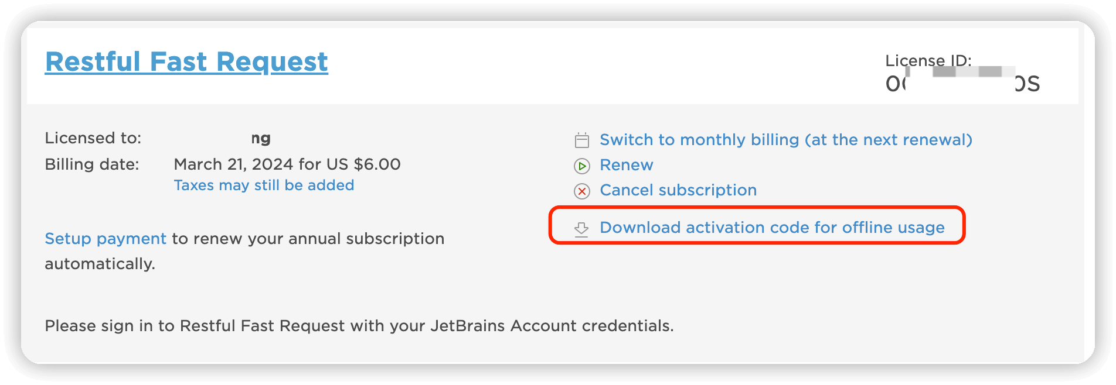The height and width of the screenshot is (385, 1116).
Task: Click the License ID label
Action: tap(928, 61)
